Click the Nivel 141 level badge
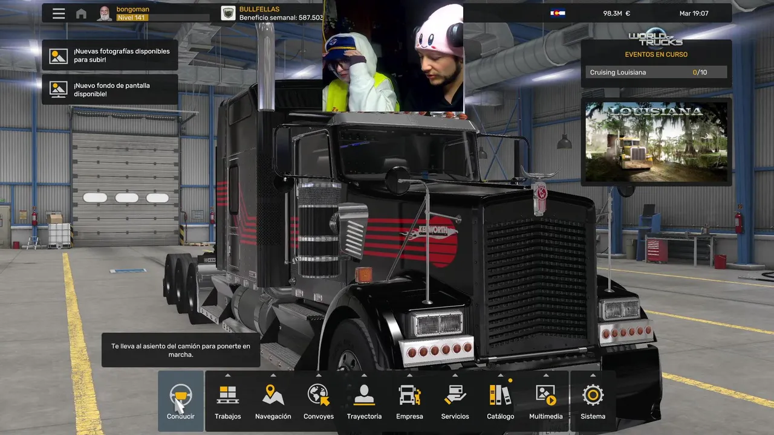The image size is (774, 435). (x=132, y=18)
